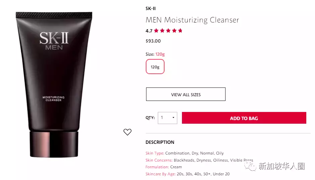Click the first rating star
The image size is (315, 180).
(x=156, y=31)
